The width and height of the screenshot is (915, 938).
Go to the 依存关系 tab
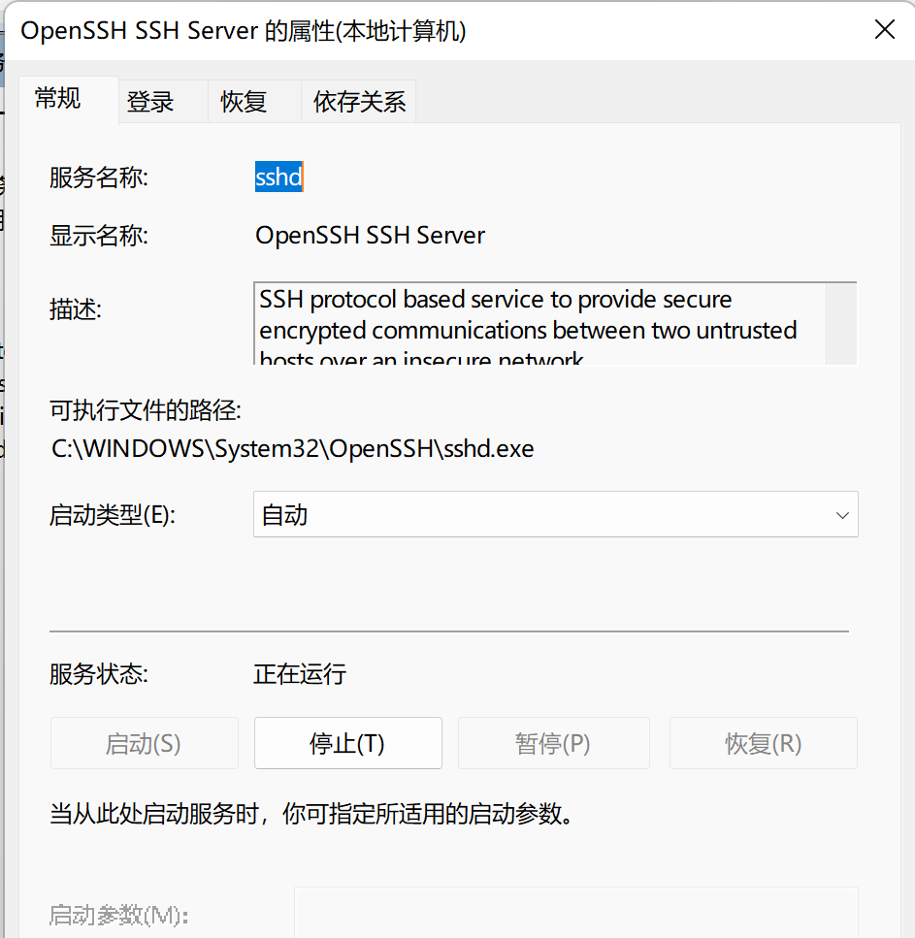359,102
